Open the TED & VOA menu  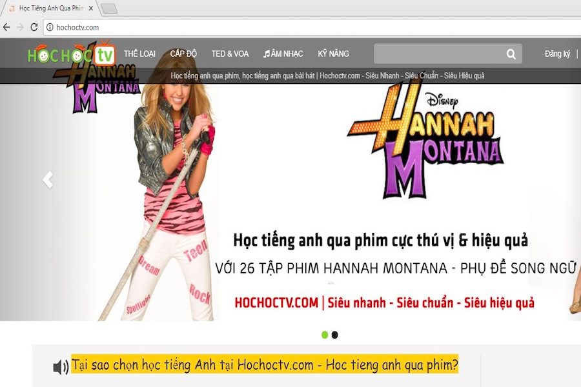point(230,54)
